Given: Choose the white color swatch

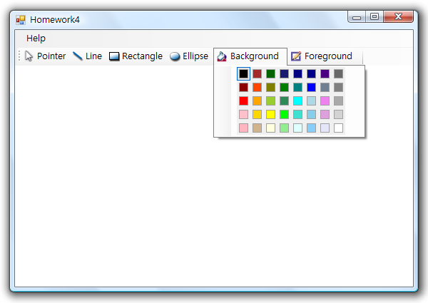Looking at the screenshot, I should (x=338, y=128).
